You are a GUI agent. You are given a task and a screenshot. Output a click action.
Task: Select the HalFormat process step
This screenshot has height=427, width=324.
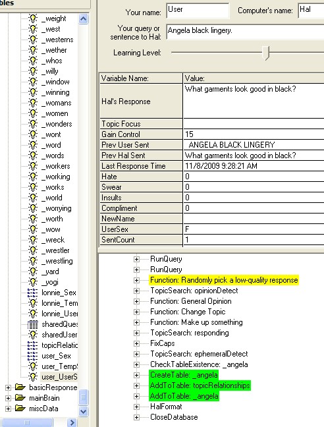click(166, 407)
